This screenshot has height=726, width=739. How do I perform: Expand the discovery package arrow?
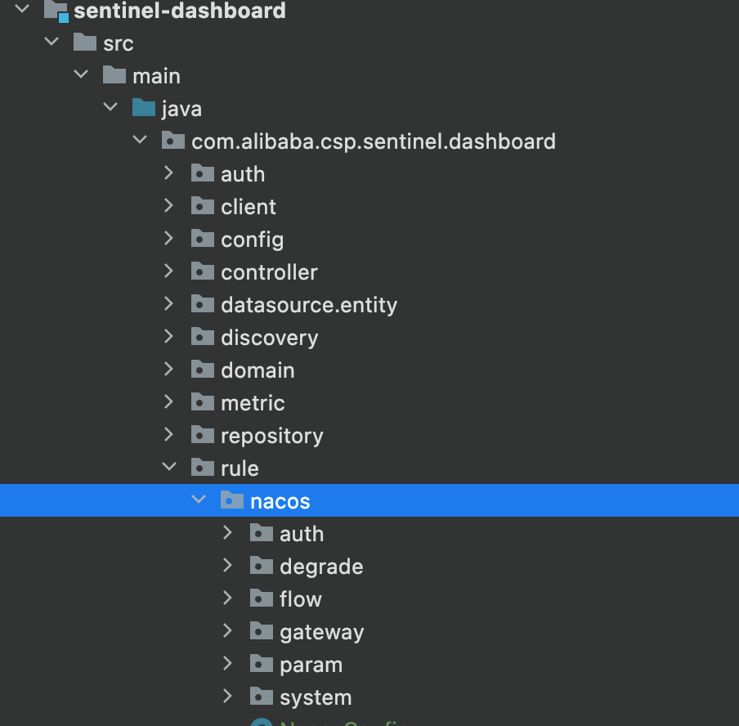(x=168, y=337)
